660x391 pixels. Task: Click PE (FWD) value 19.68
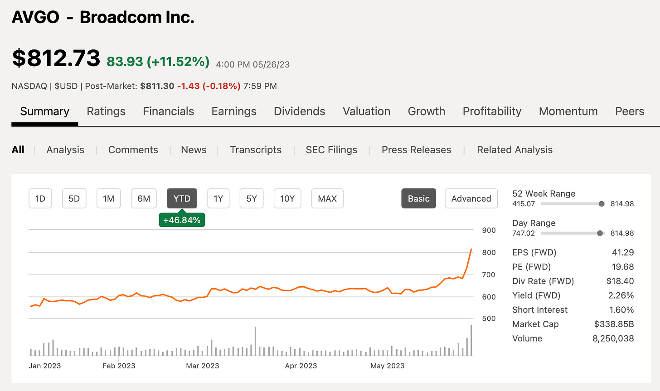[623, 267]
